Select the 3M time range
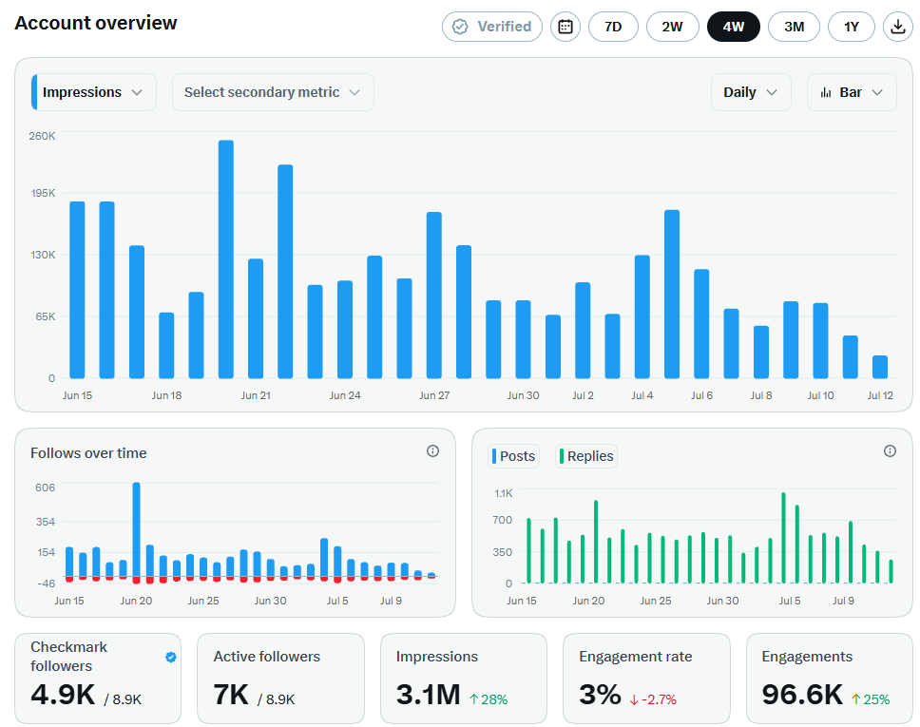The height and width of the screenshot is (727, 920). 794,27
